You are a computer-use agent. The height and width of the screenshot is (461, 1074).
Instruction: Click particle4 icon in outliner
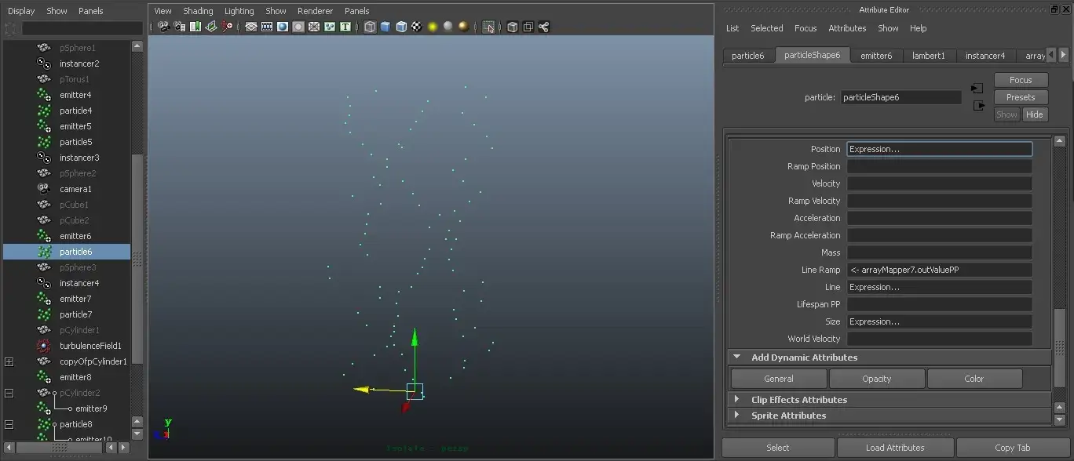pos(44,111)
